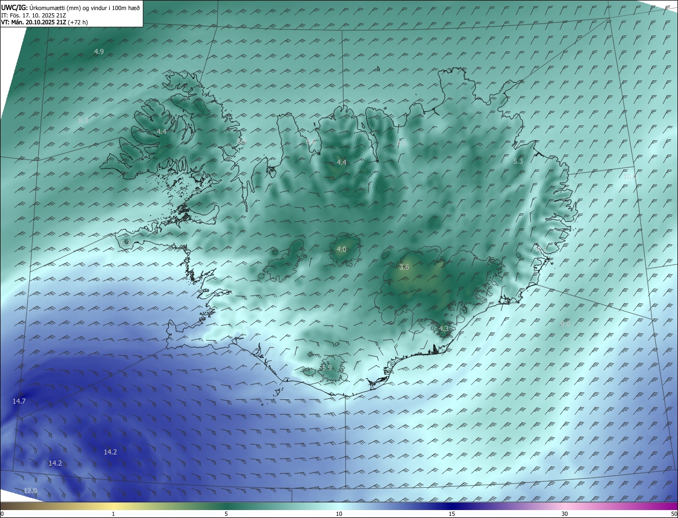The height and width of the screenshot is (518, 678).
Task: Click the colorbar tick label 50
Action: click(x=674, y=514)
